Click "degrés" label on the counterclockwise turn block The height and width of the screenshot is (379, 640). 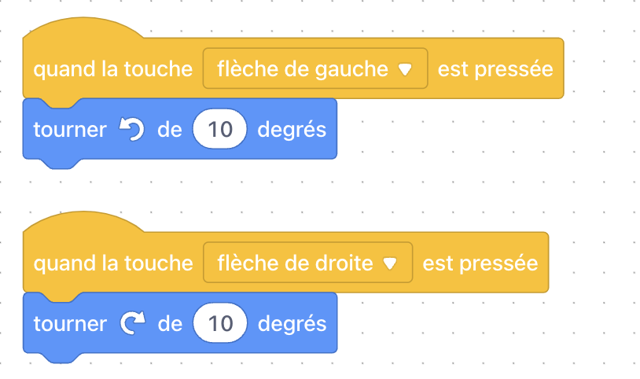coord(292,131)
